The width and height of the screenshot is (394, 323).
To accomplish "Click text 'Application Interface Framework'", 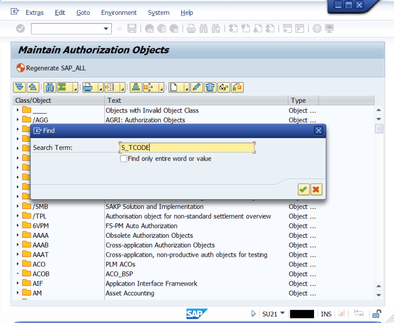I will [151, 283].
